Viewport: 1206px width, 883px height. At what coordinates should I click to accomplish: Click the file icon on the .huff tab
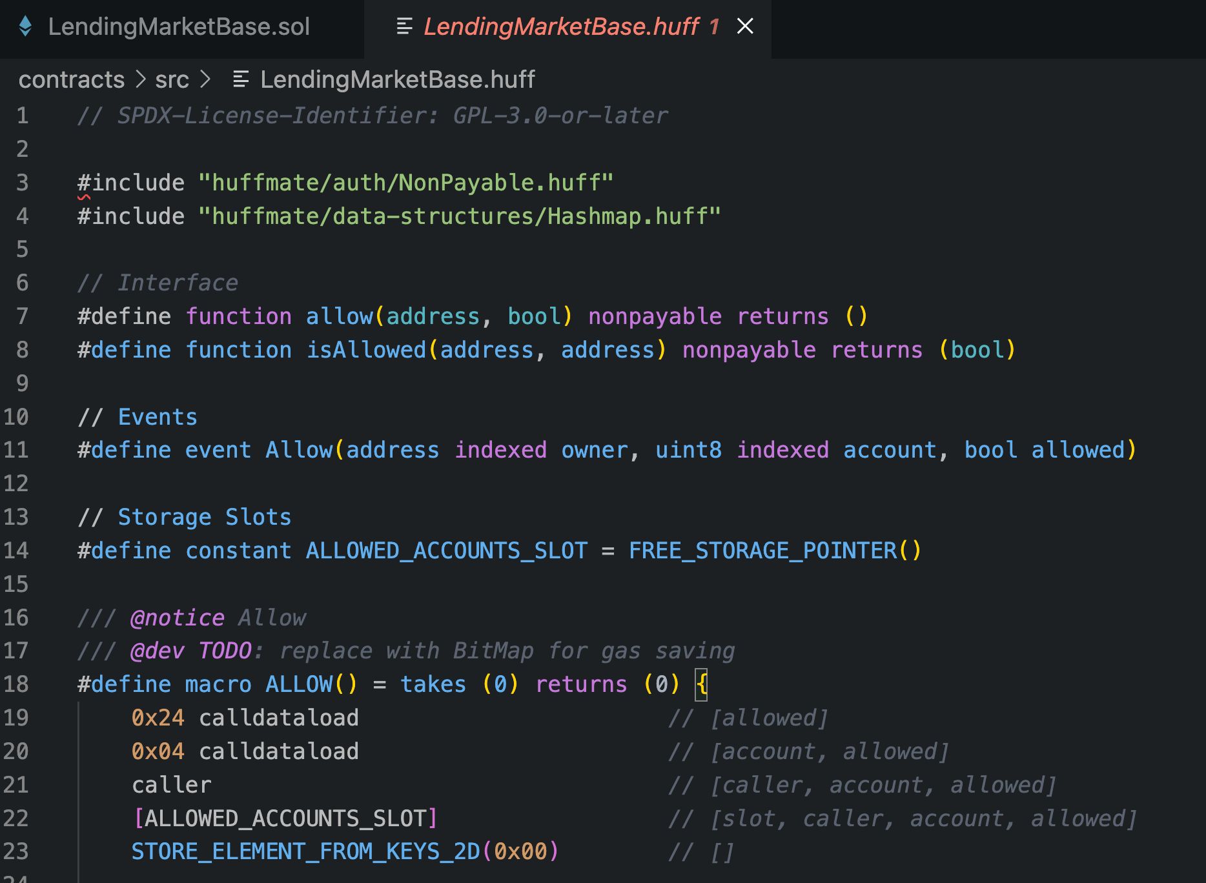[x=405, y=26]
